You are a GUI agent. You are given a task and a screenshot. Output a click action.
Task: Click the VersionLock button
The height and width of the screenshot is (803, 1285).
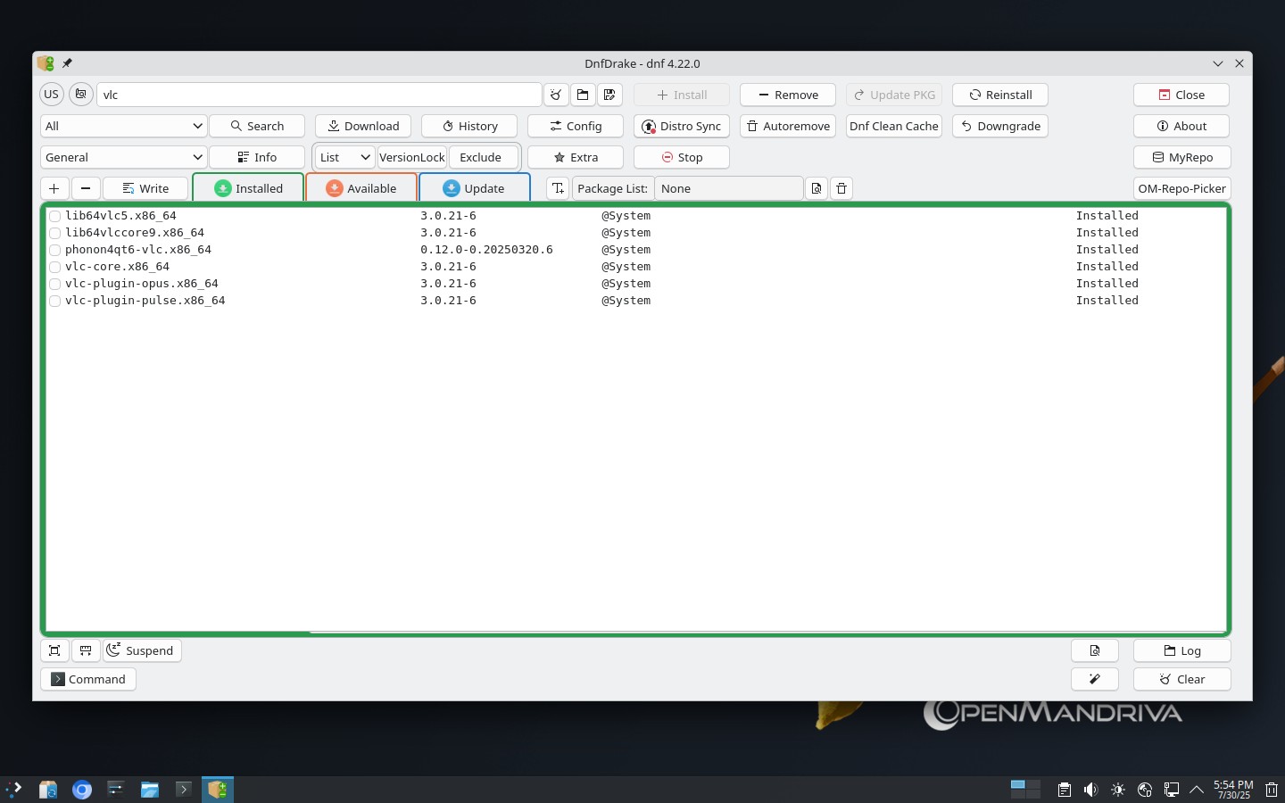412,157
